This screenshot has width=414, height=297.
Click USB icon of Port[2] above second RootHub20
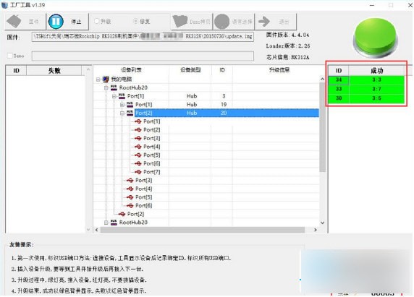122,214
